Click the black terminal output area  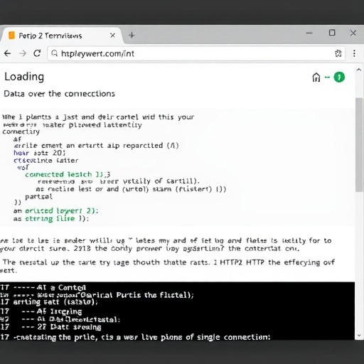(177, 311)
